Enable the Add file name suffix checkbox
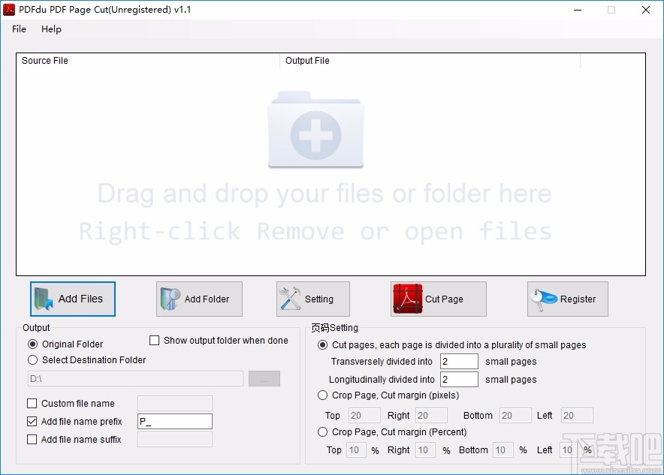Screen dimensions: 664x475 pyautogui.click(x=32, y=439)
